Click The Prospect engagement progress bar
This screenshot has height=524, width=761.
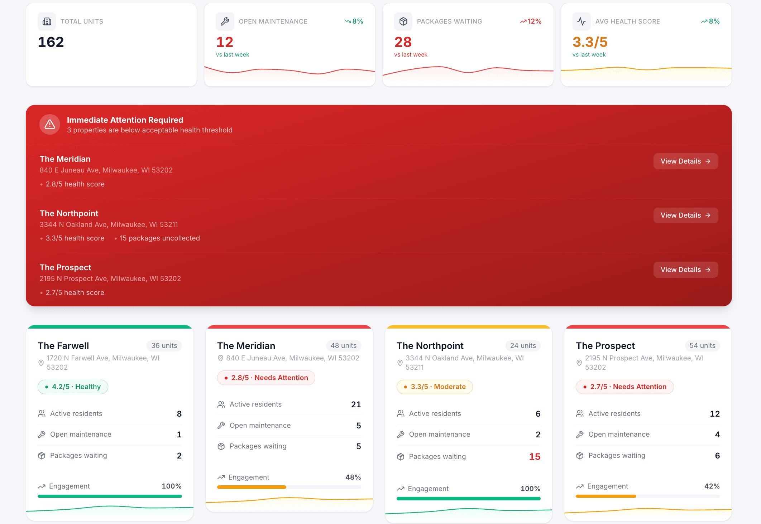(648, 496)
